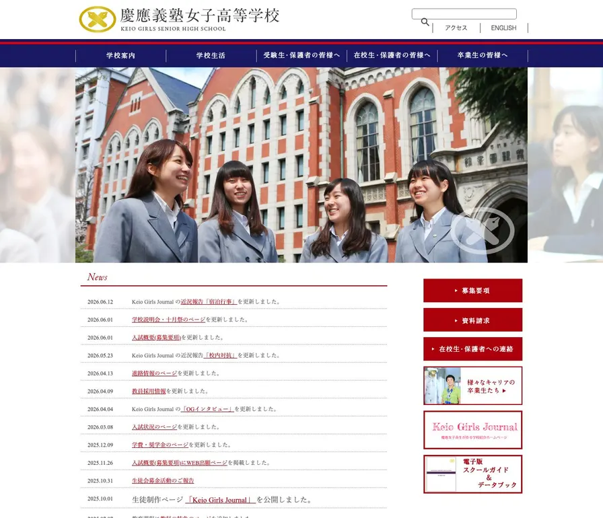Click the date 2026.05.23 in News

[100, 356]
